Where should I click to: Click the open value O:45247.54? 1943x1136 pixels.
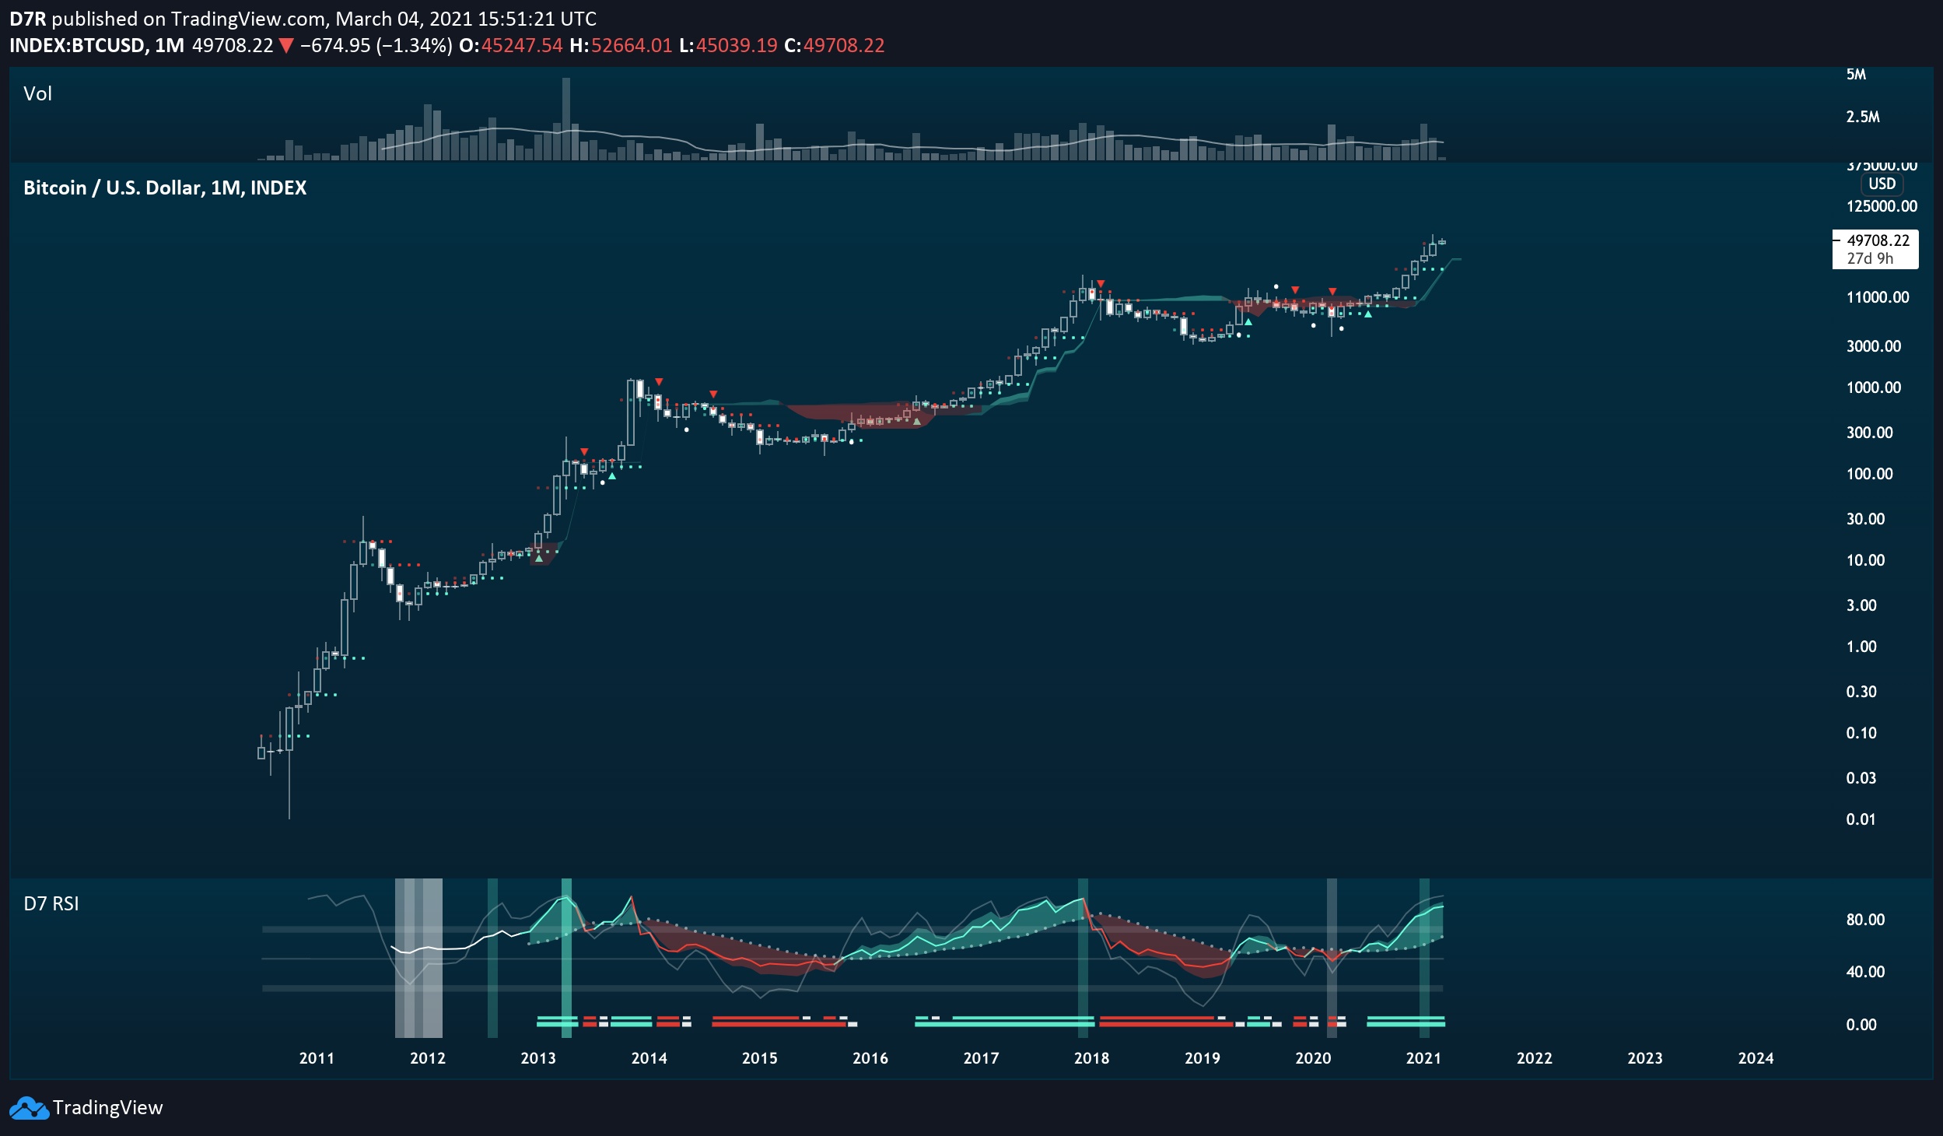pyautogui.click(x=510, y=45)
